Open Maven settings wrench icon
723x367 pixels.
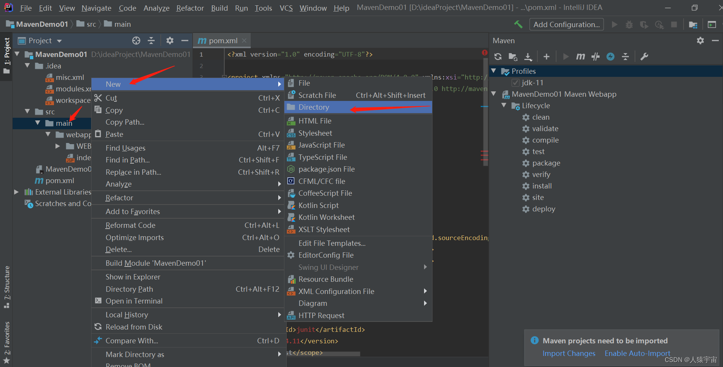644,57
